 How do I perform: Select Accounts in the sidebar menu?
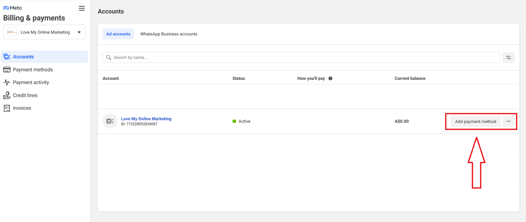coord(44,57)
